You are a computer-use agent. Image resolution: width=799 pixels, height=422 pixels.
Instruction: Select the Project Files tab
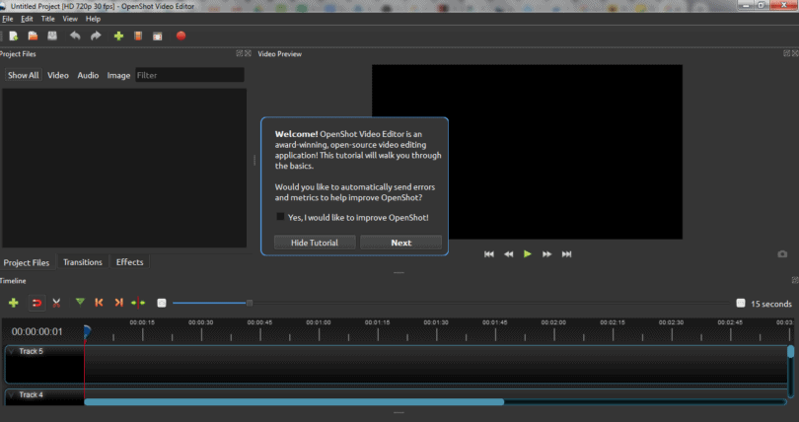(27, 262)
